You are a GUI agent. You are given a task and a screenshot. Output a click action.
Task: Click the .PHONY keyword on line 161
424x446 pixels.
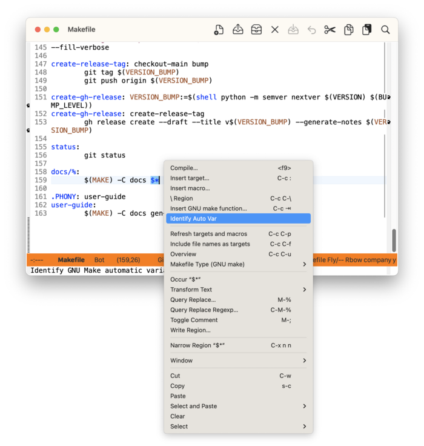point(64,197)
